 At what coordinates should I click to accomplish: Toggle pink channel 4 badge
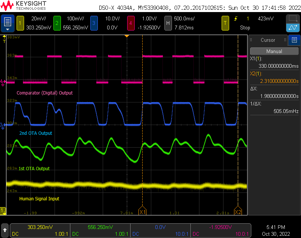pos(131,23)
